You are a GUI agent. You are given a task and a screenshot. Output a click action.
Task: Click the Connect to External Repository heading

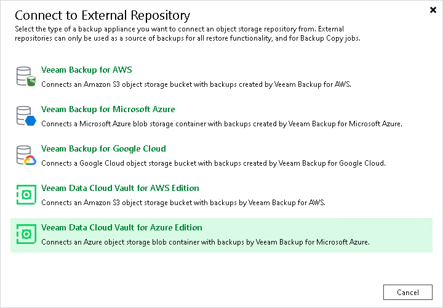102,15
